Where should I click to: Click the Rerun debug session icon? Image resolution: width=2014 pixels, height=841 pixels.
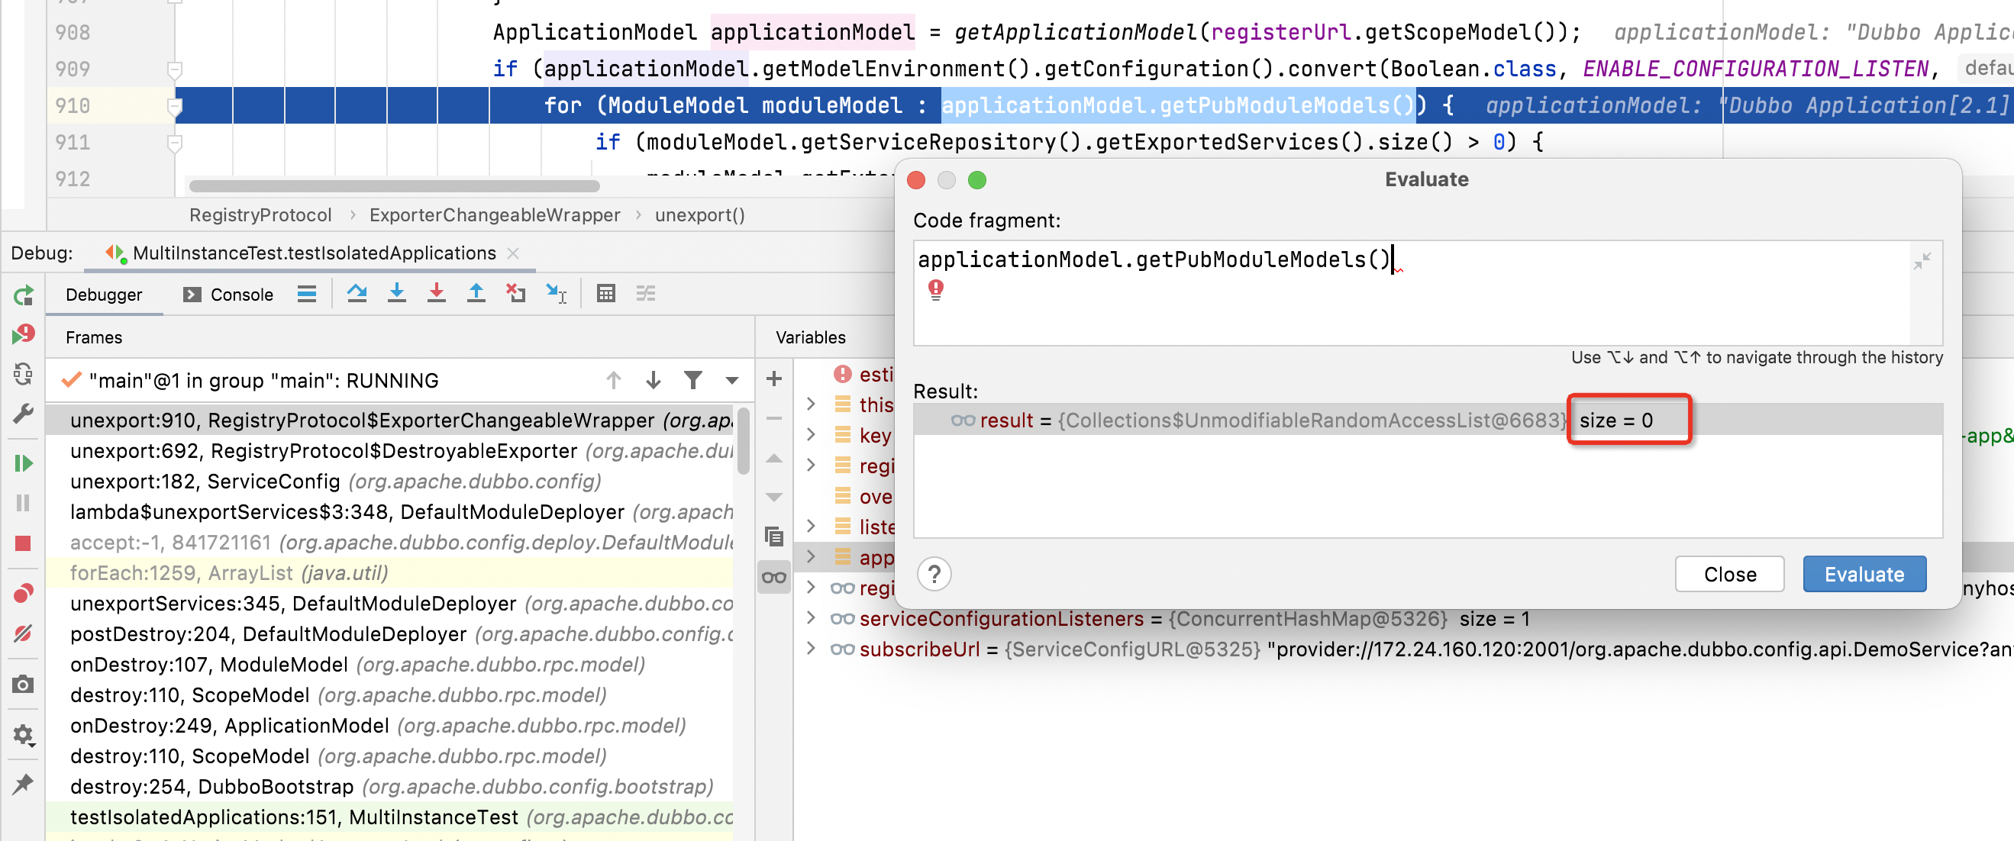[24, 295]
